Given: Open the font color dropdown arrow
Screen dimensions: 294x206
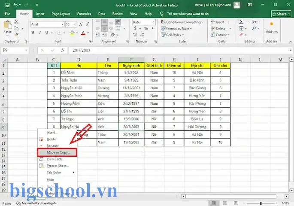Looking at the screenshot, I should coord(88,33).
